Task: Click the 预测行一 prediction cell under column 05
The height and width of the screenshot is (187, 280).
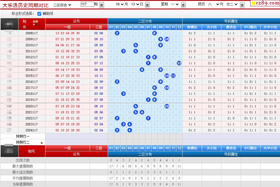Action: [x=136, y=136]
